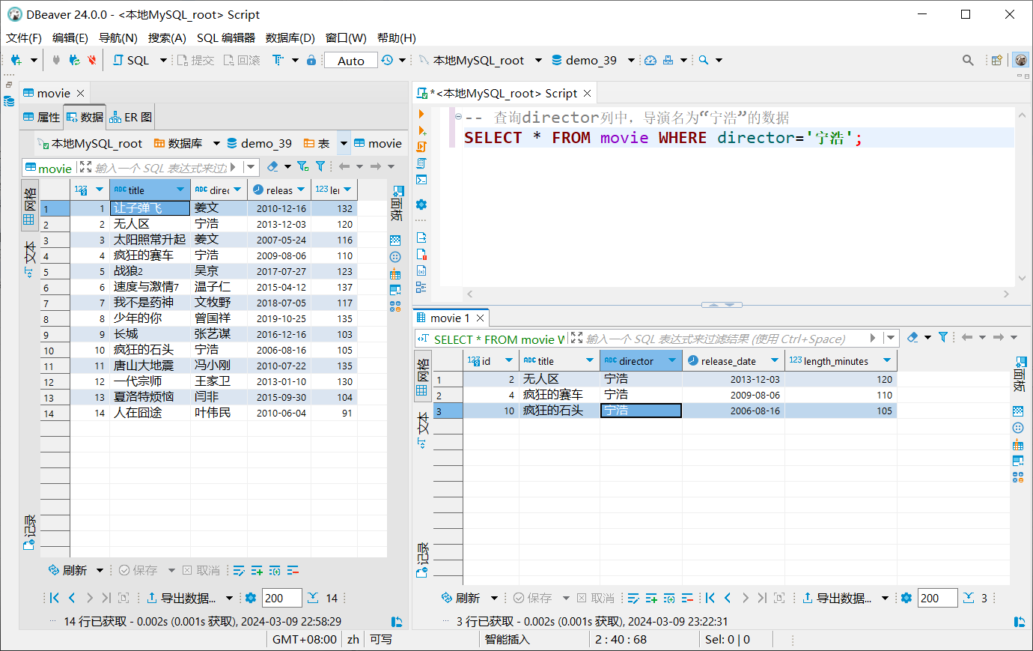Viewport: 1033px width, 651px height.
Task: Click the blue gear settings icon in editor sidebar
Action: pyautogui.click(x=421, y=205)
